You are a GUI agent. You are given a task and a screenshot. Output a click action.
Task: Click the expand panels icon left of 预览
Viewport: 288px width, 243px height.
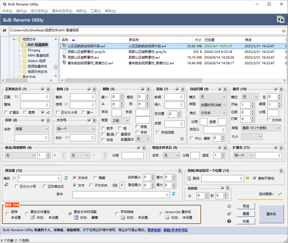[x=229, y=206]
